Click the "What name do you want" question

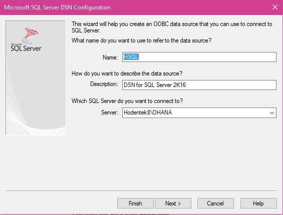141,40
